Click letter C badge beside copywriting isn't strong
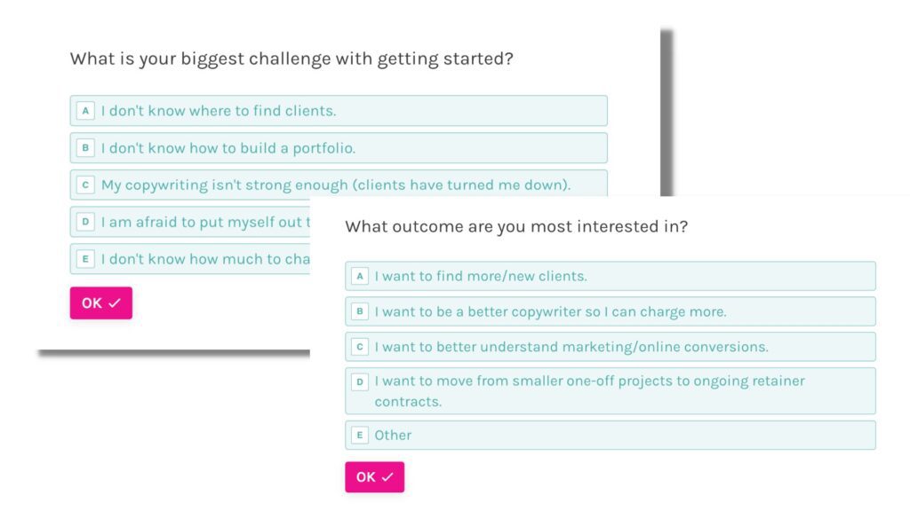The image size is (910, 511). (85, 185)
